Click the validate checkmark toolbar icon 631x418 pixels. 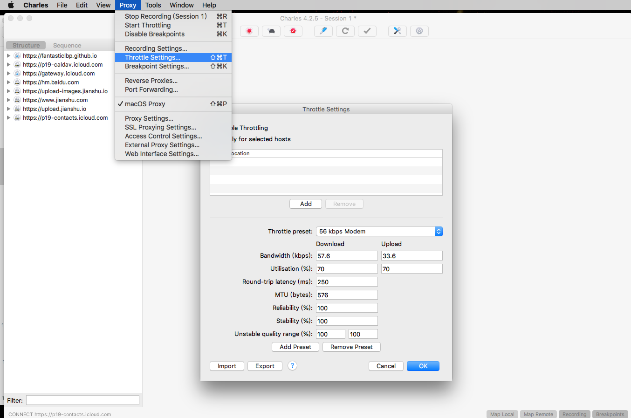click(x=367, y=31)
